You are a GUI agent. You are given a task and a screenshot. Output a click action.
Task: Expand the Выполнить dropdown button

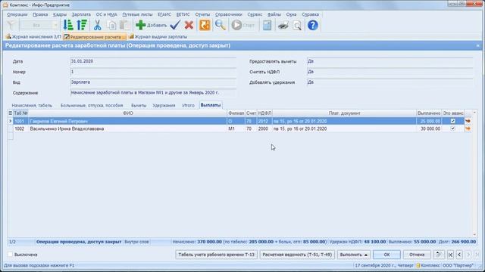[x=354, y=255]
